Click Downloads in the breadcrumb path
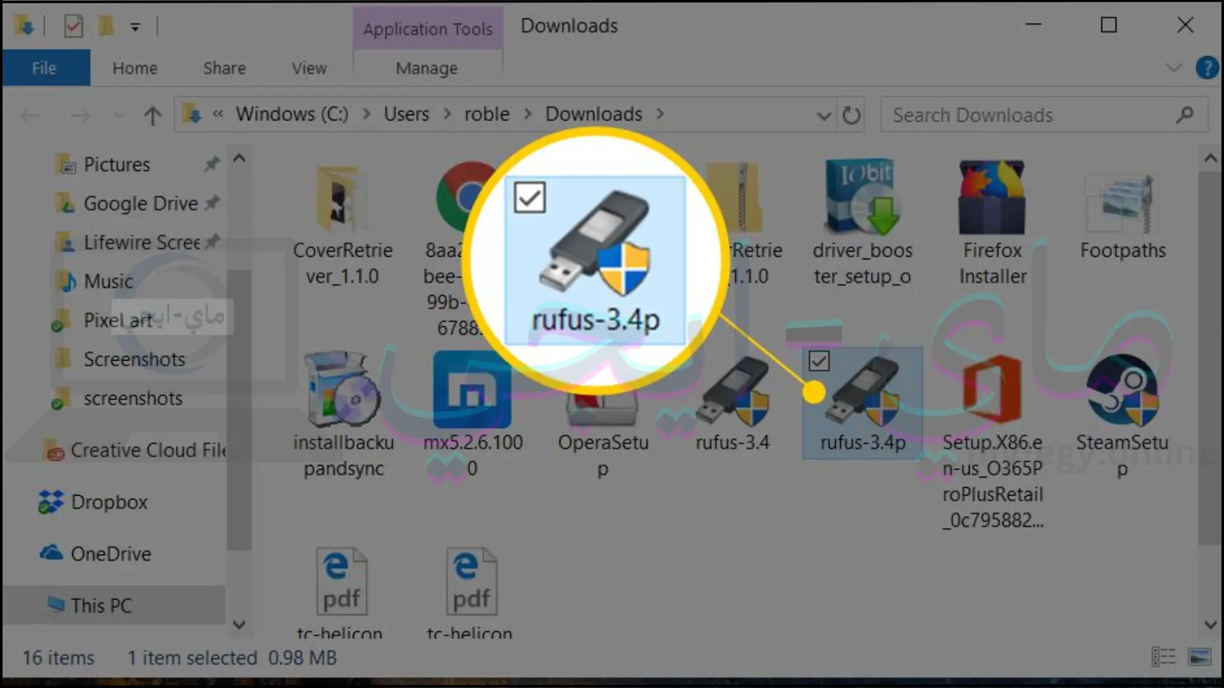Image resolution: width=1224 pixels, height=688 pixels. [594, 114]
